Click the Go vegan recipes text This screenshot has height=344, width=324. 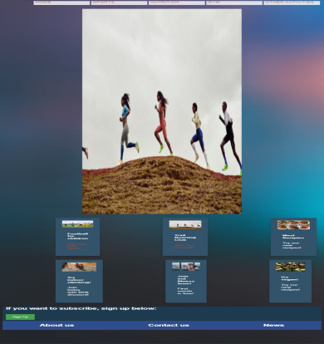[x=290, y=287]
